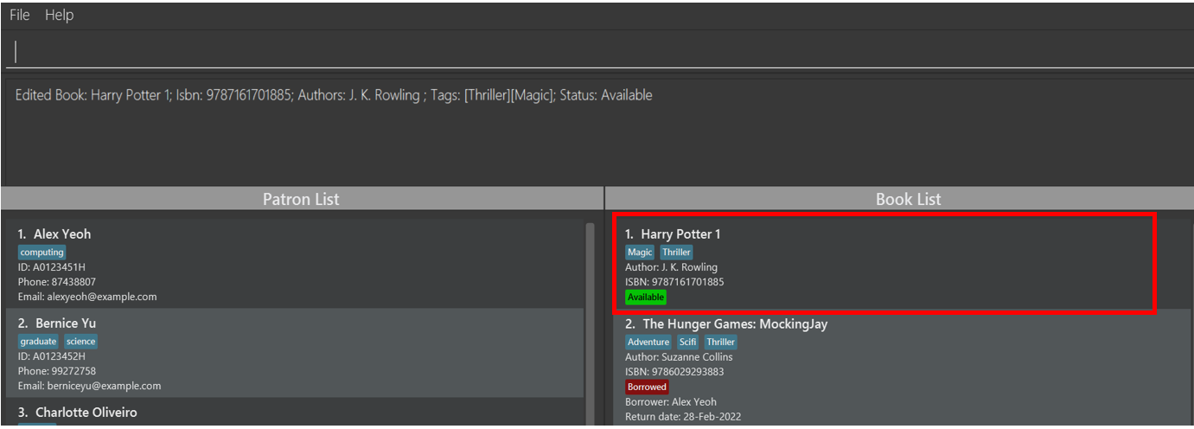Select the Alex Yeoh patron entry

click(x=295, y=264)
